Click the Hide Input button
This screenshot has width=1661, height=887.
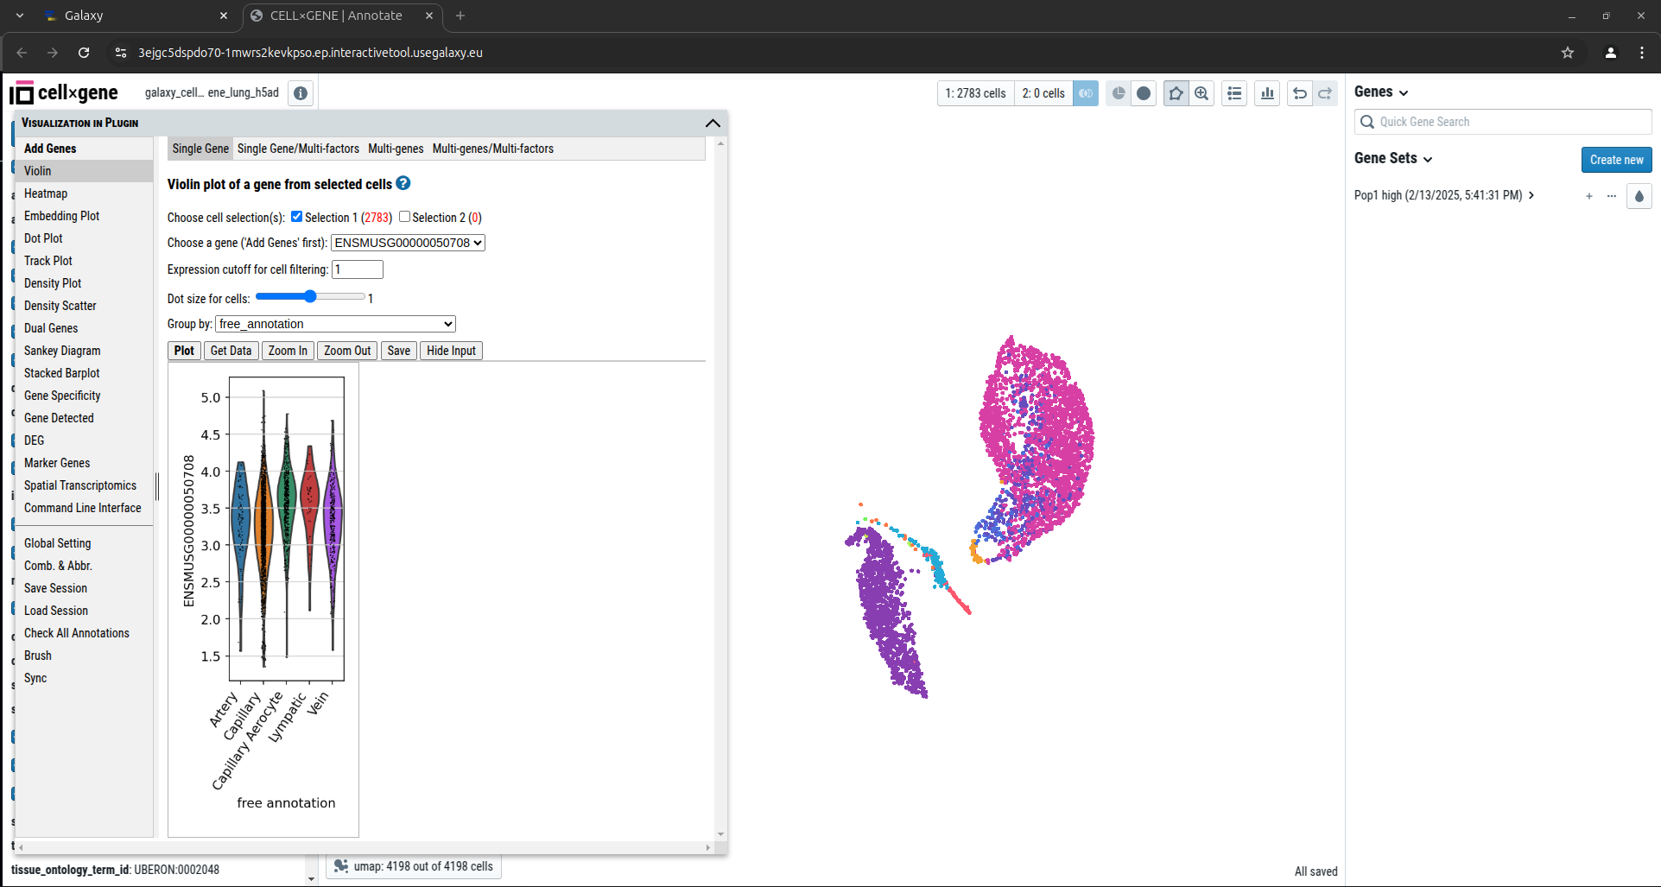pos(451,351)
